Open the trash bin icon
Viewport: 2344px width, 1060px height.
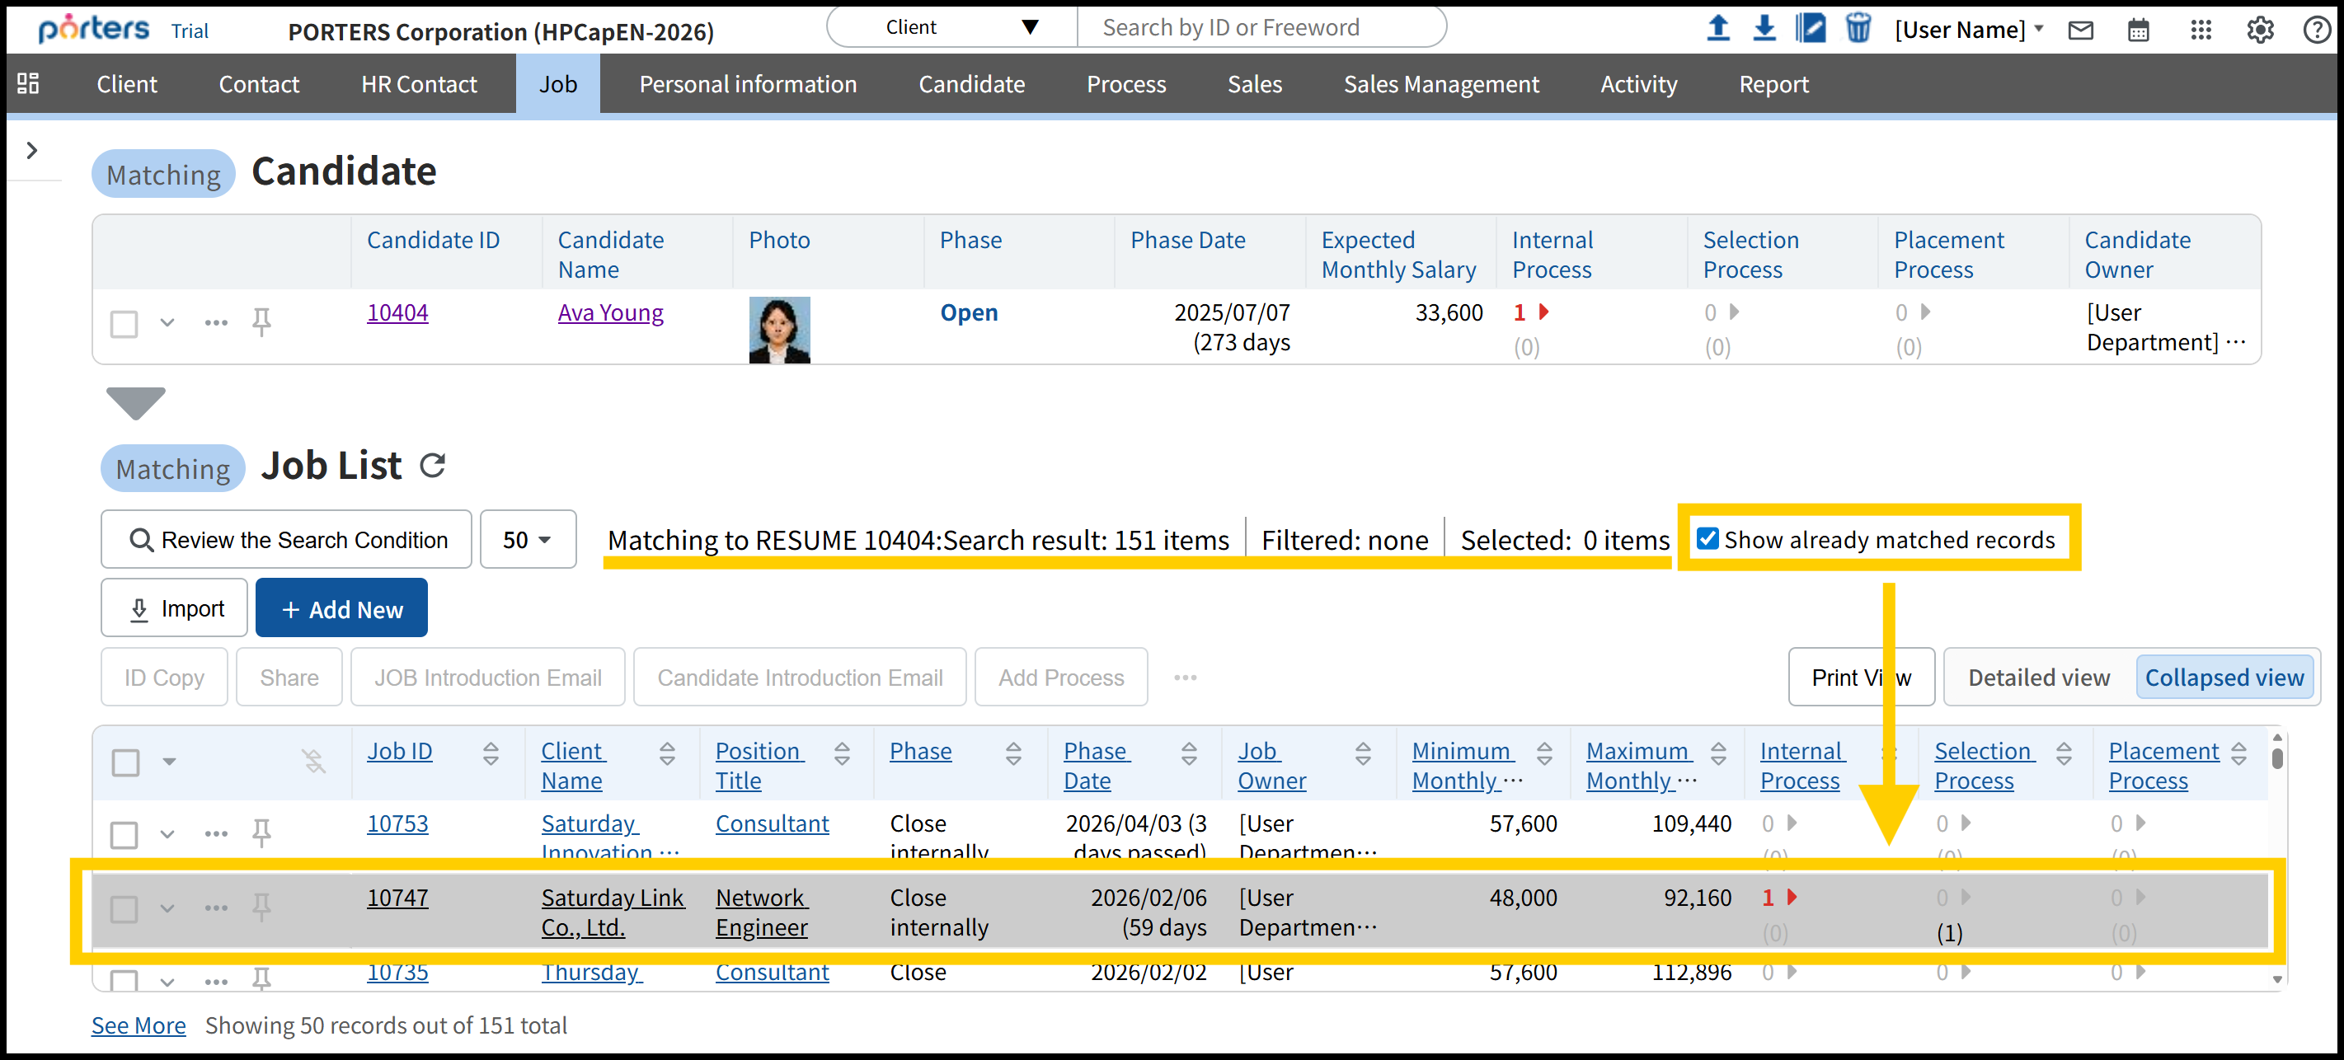1858,29
